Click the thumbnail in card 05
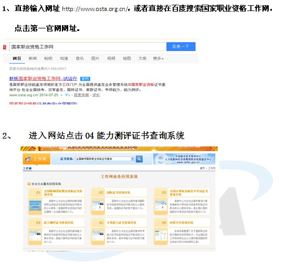The height and width of the screenshot is (264, 295). [98, 236]
